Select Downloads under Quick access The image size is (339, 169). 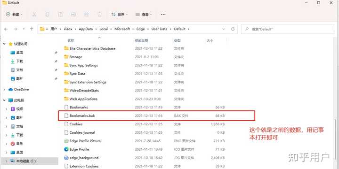[19, 61]
